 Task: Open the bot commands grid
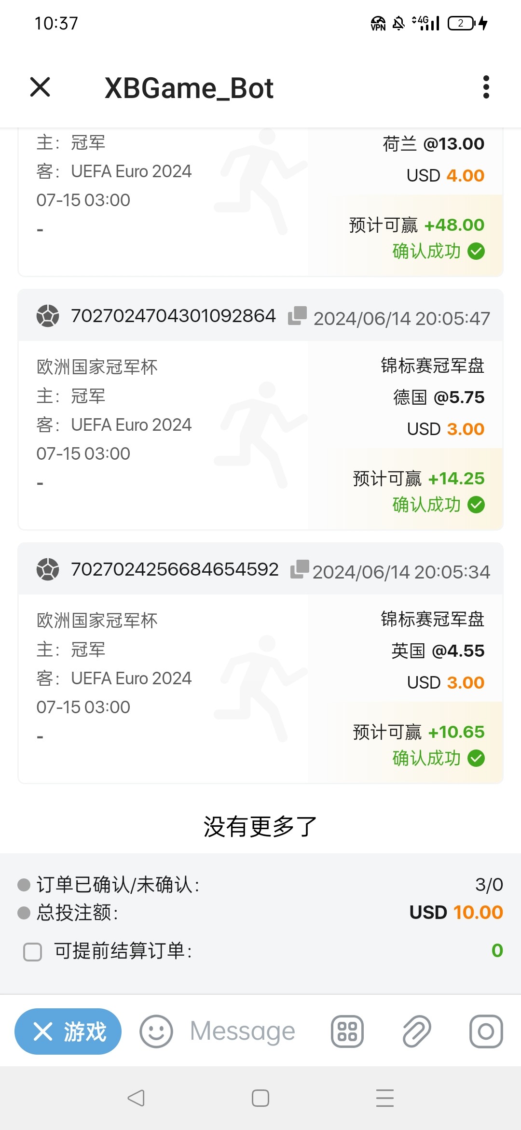click(347, 1032)
